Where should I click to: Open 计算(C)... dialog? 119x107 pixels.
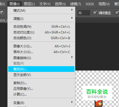41,94
